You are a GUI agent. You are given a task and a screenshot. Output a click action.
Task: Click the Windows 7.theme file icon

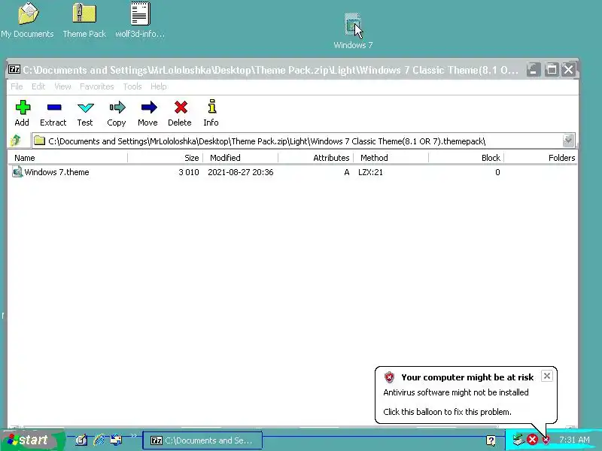coord(17,172)
